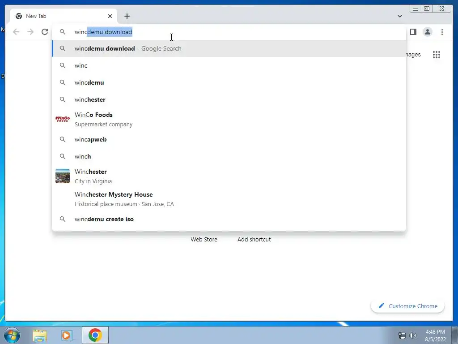Click the Customize Chrome button
This screenshot has height=344, width=458.
point(407,306)
